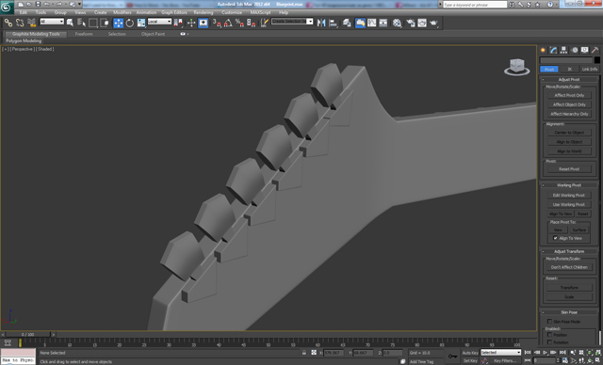Toggle 3D Snaps
The height and width of the screenshot is (365, 603).
(217, 23)
